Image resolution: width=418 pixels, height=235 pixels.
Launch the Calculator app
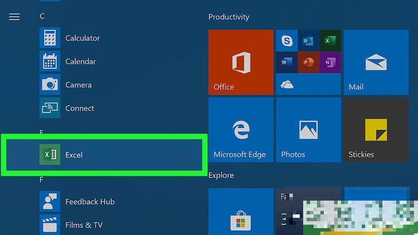coord(82,38)
